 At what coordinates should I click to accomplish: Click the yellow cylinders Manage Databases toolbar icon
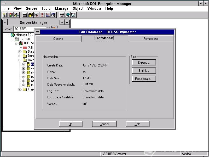click(x=30, y=15)
